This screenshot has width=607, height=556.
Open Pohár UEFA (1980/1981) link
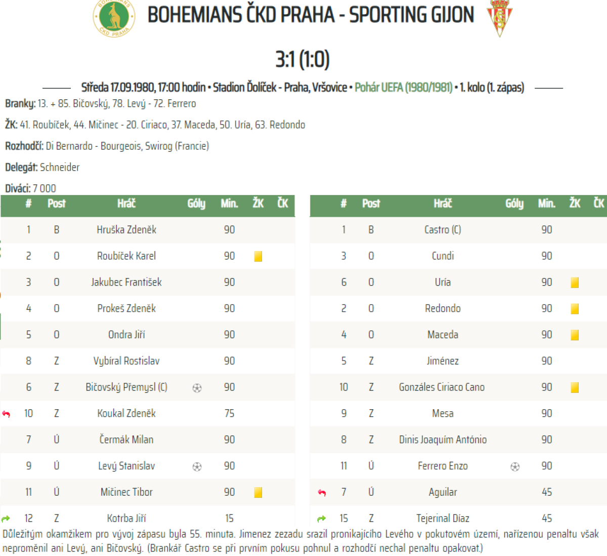(x=403, y=87)
